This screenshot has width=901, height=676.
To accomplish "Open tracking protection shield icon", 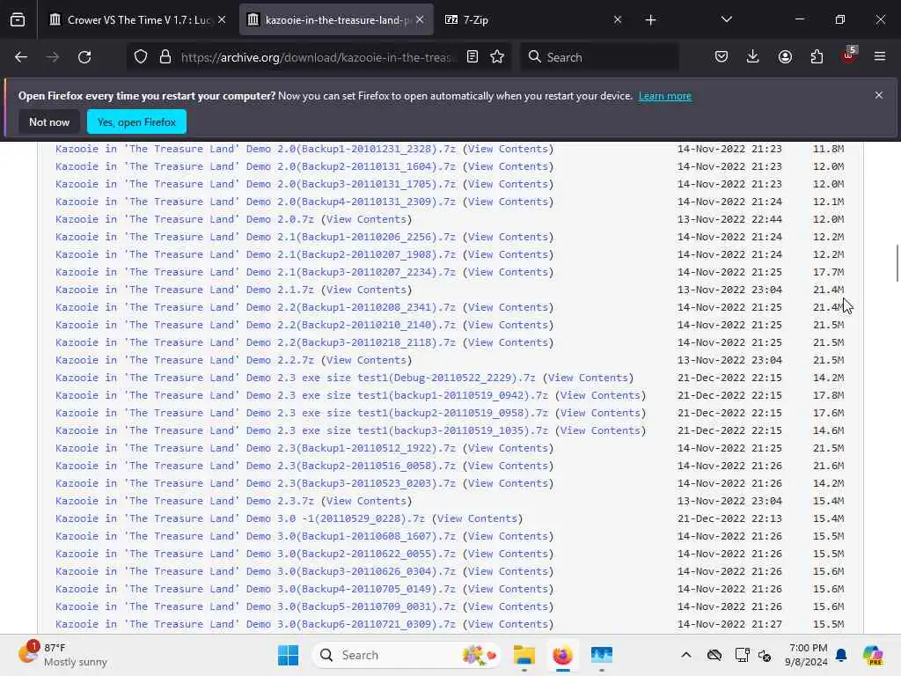I will 141,57.
